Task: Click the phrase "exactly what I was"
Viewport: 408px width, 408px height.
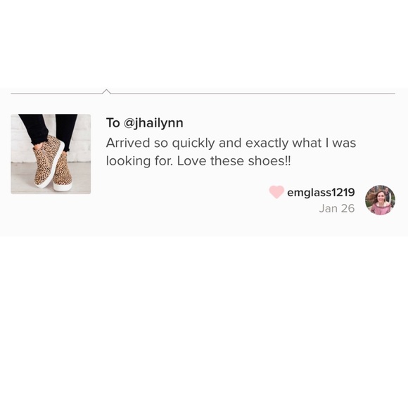Action: click(x=300, y=144)
